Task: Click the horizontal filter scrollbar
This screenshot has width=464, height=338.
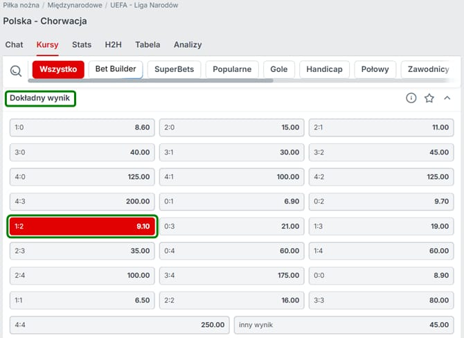Action: click(152, 81)
